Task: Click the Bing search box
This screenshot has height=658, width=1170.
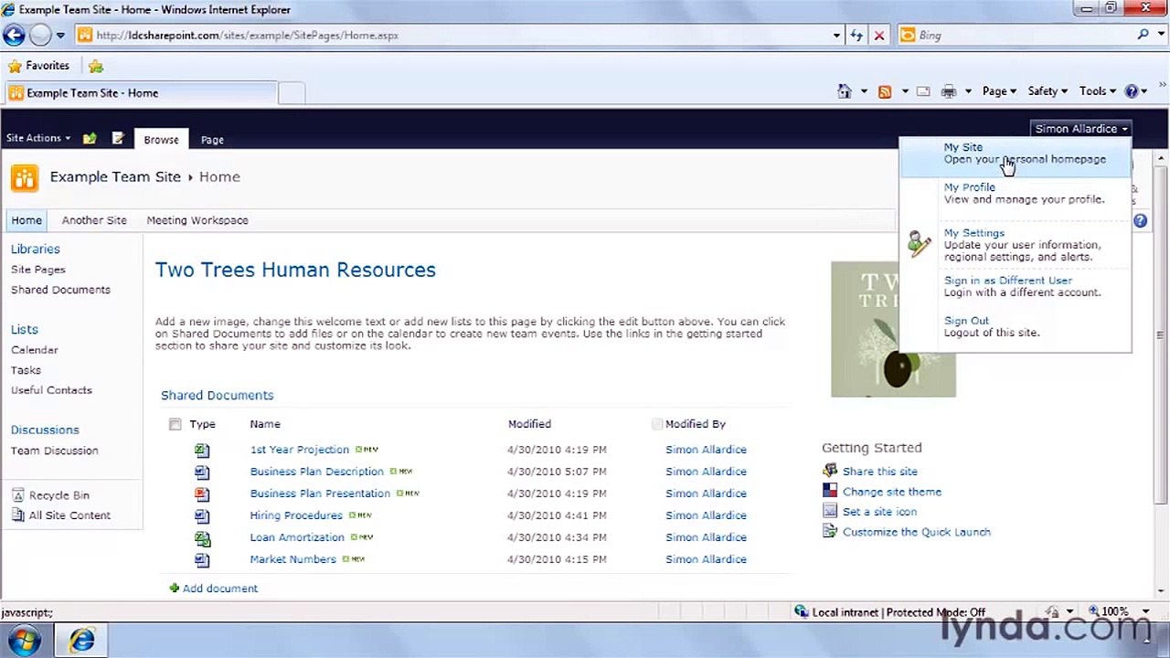Action: tap(1016, 35)
